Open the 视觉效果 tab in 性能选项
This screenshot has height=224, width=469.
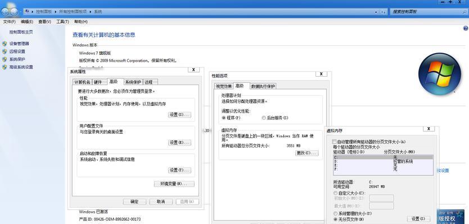click(x=224, y=86)
